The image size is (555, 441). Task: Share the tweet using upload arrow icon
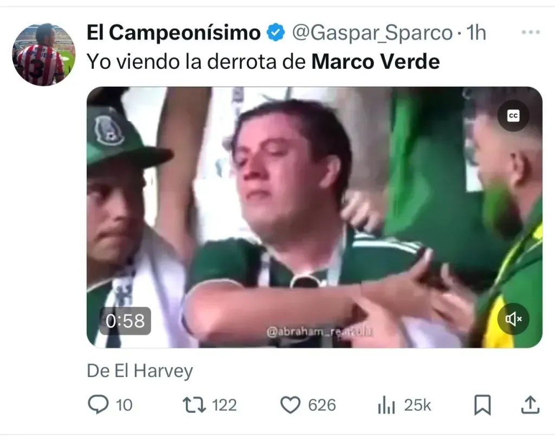click(530, 405)
